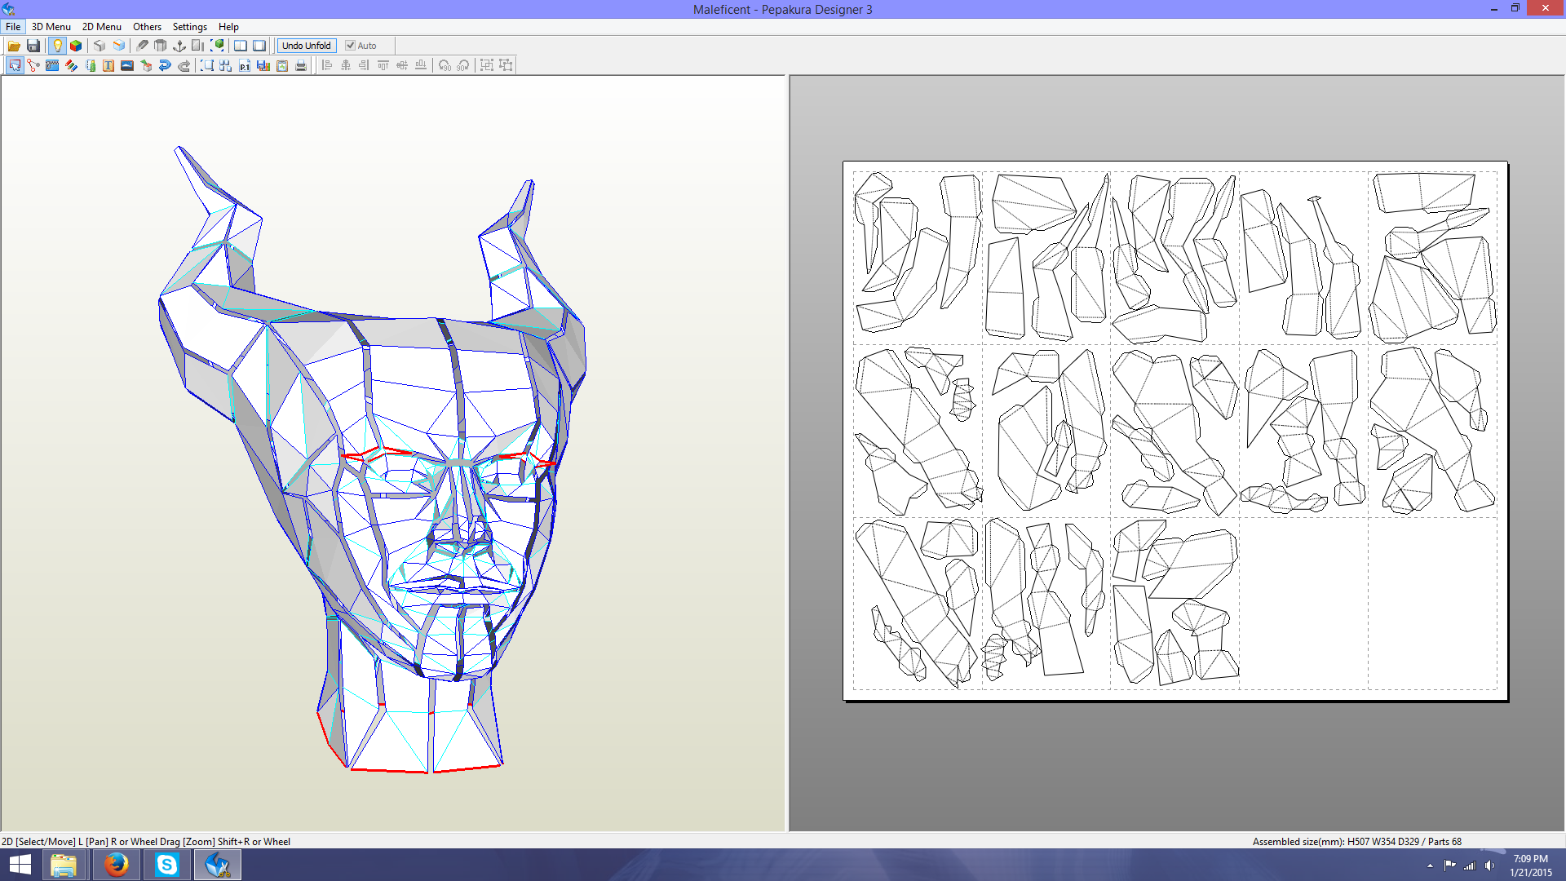1566x881 pixels.
Task: Select the orange T text tool
Action: 108,65
